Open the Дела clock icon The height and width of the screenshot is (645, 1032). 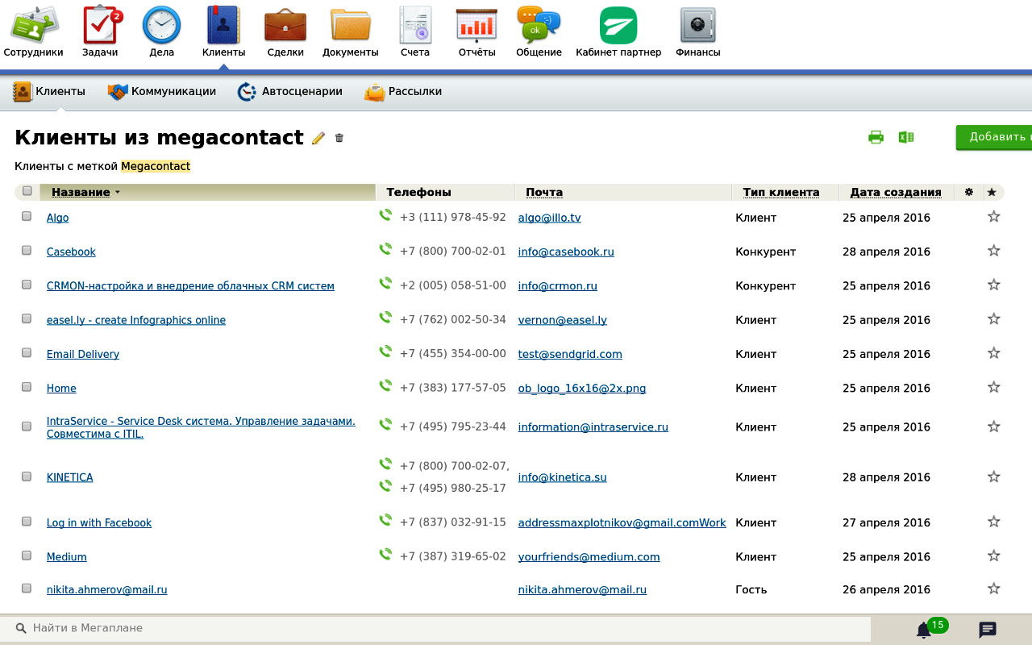(161, 32)
